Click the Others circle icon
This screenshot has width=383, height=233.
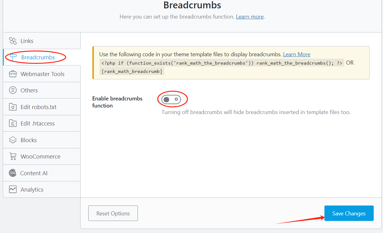tap(13, 90)
